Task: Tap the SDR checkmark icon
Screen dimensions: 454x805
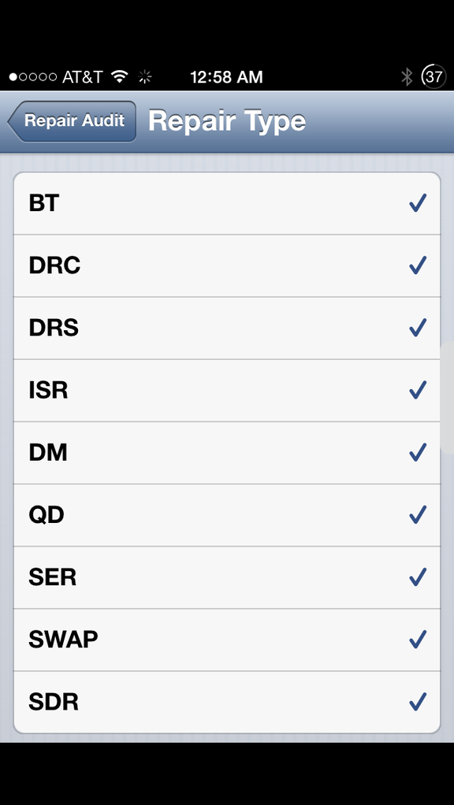Action: tap(418, 701)
